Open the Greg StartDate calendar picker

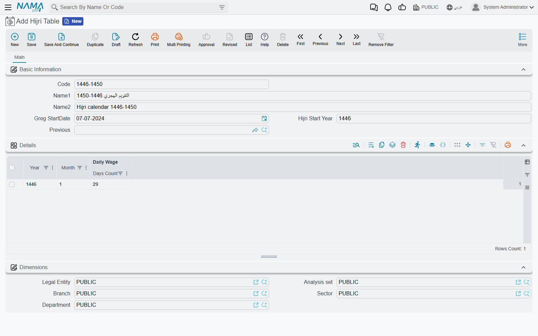click(x=264, y=119)
